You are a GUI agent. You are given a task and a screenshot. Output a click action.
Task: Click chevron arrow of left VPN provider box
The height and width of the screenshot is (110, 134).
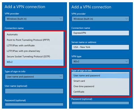point(61,19)
